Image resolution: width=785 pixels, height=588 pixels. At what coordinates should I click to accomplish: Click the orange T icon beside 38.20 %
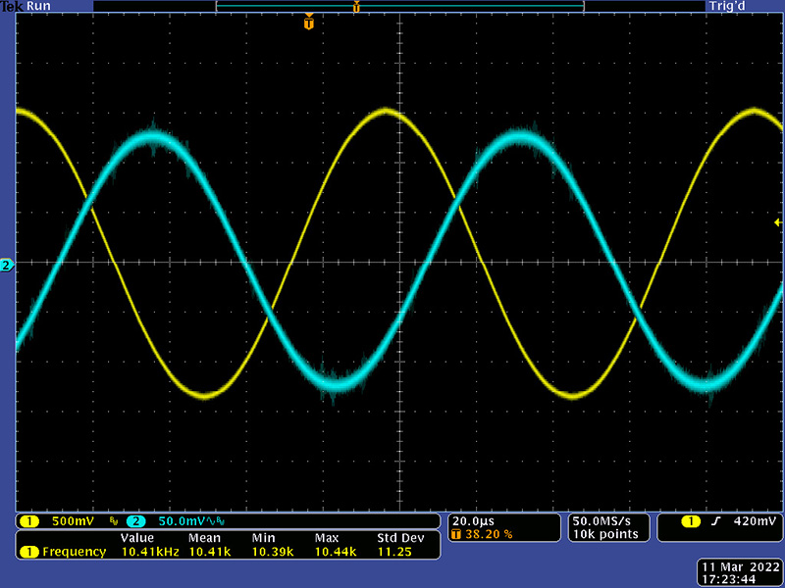click(x=455, y=534)
